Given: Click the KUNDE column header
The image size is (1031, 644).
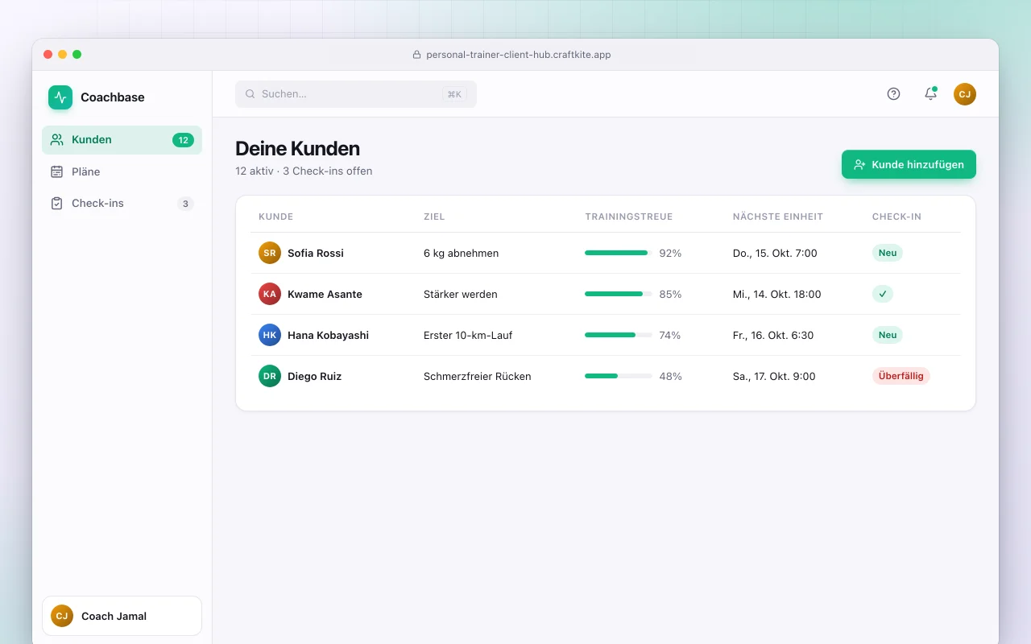Looking at the screenshot, I should [276, 217].
